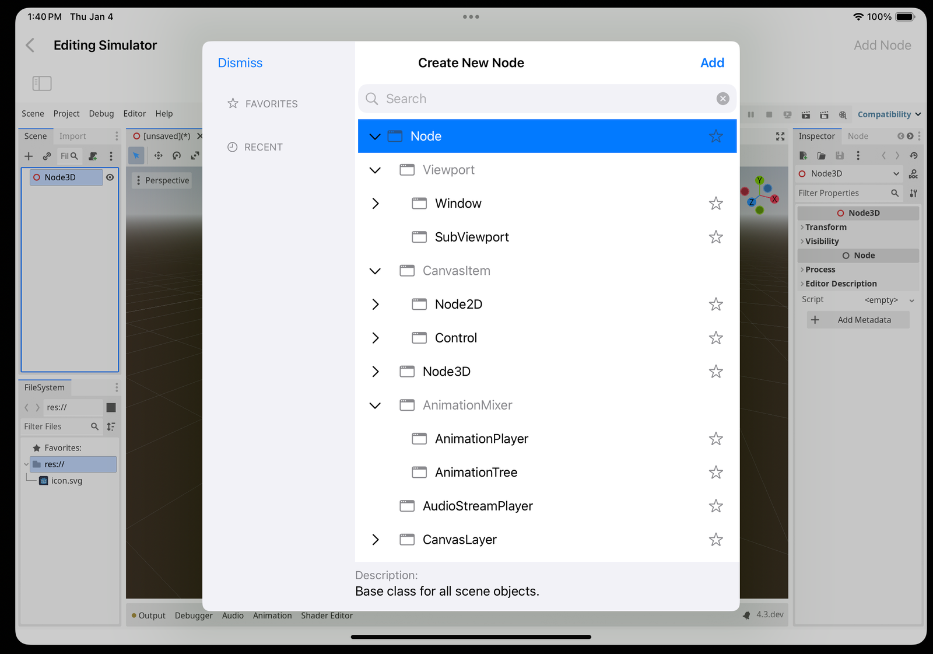Favorite the Control node
933x654 pixels.
pos(716,338)
